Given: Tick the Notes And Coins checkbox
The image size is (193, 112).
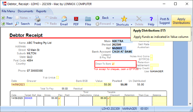Looking at the screenshot, I should point(152,56).
